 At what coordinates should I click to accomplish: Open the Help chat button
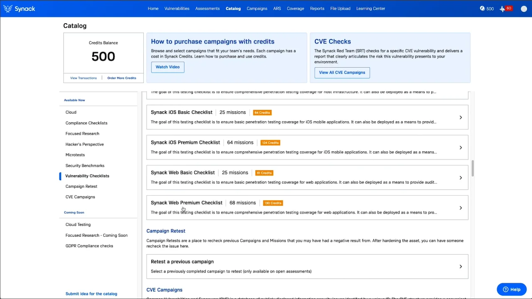click(512, 289)
